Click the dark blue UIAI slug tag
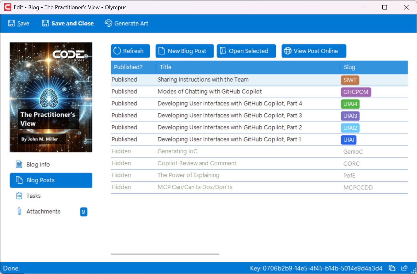This screenshot has height=274, width=417. (x=349, y=140)
